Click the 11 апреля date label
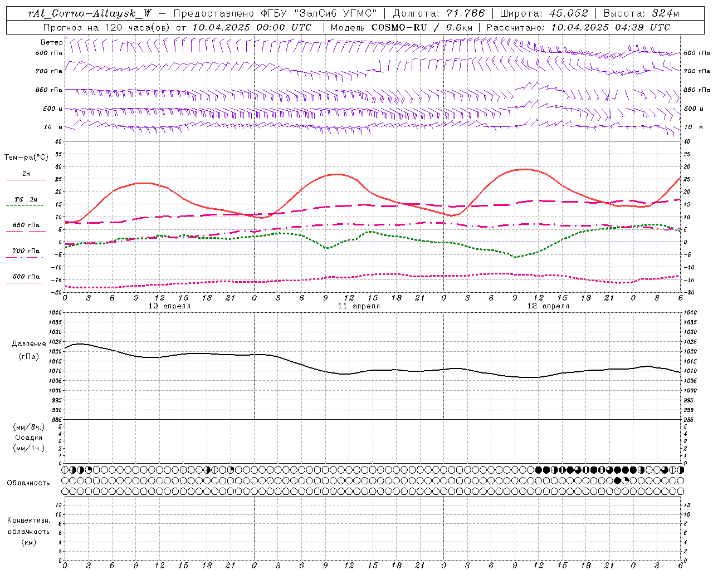The width and height of the screenshot is (713, 570). tap(359, 306)
